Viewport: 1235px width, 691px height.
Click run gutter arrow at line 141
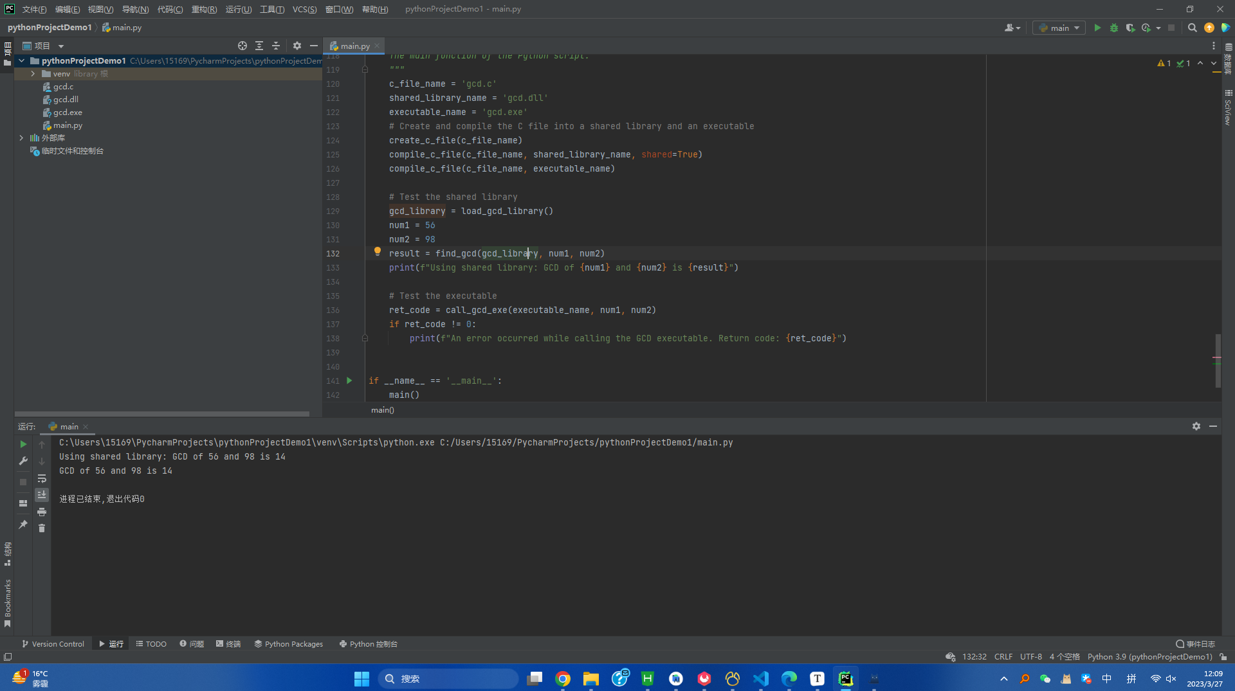click(349, 381)
